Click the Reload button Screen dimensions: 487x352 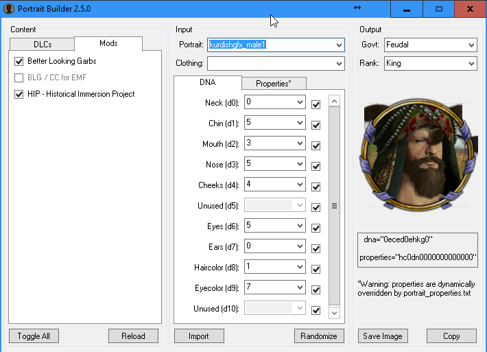133,336
